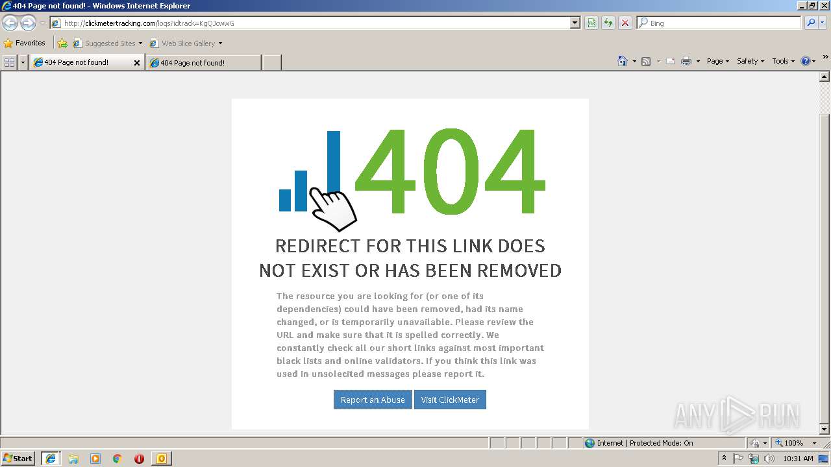Click the Quick Tabs grid icon
831x467 pixels.
[9, 62]
